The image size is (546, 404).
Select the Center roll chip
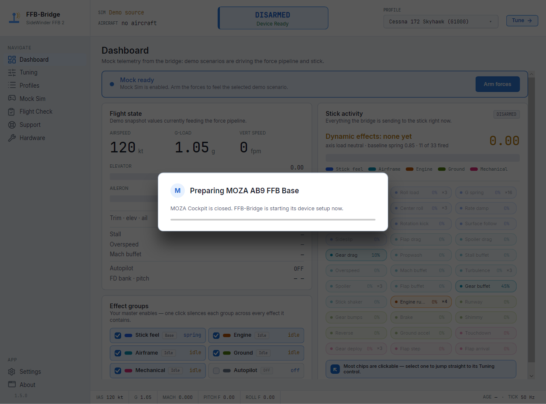click(421, 208)
